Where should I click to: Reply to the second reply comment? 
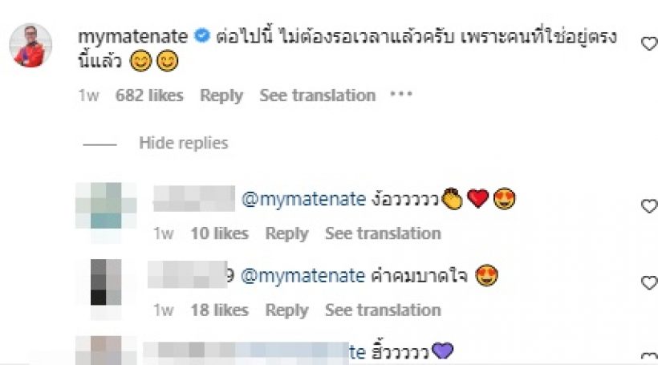click(x=286, y=310)
